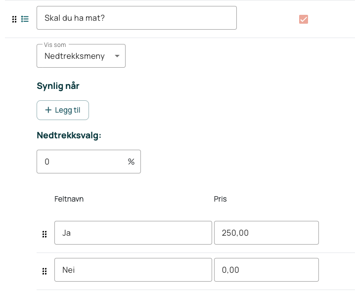Click the Nedtrekksmeny dropdown arrow
This screenshot has width=355, height=293.
coord(117,56)
